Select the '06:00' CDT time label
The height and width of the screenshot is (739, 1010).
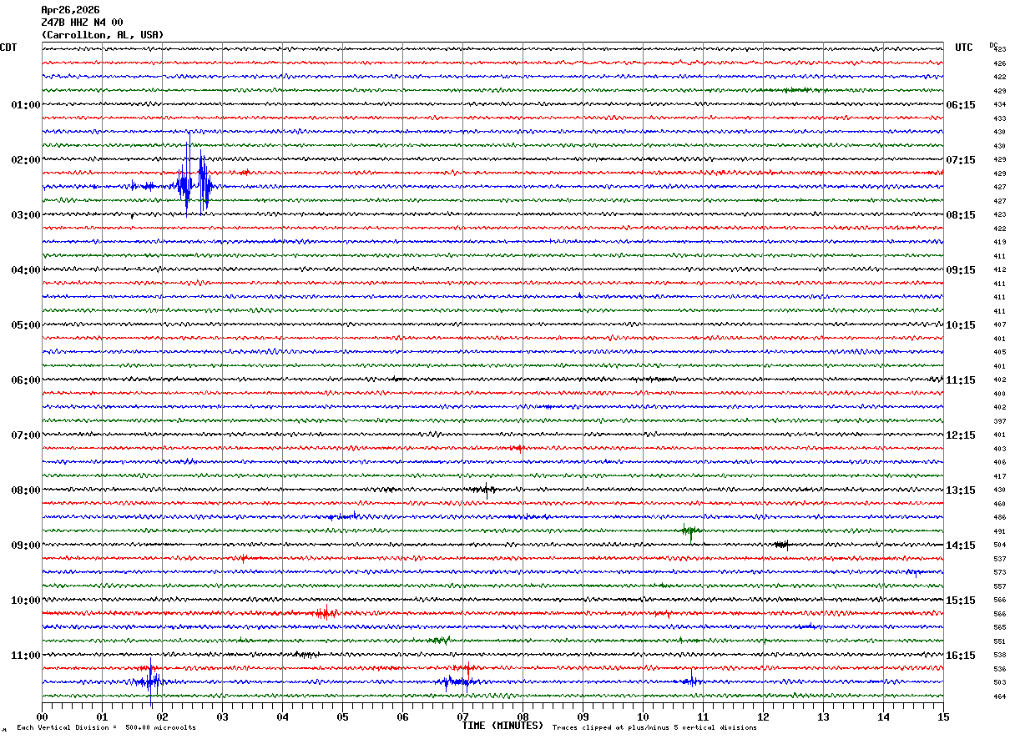[x=26, y=380]
